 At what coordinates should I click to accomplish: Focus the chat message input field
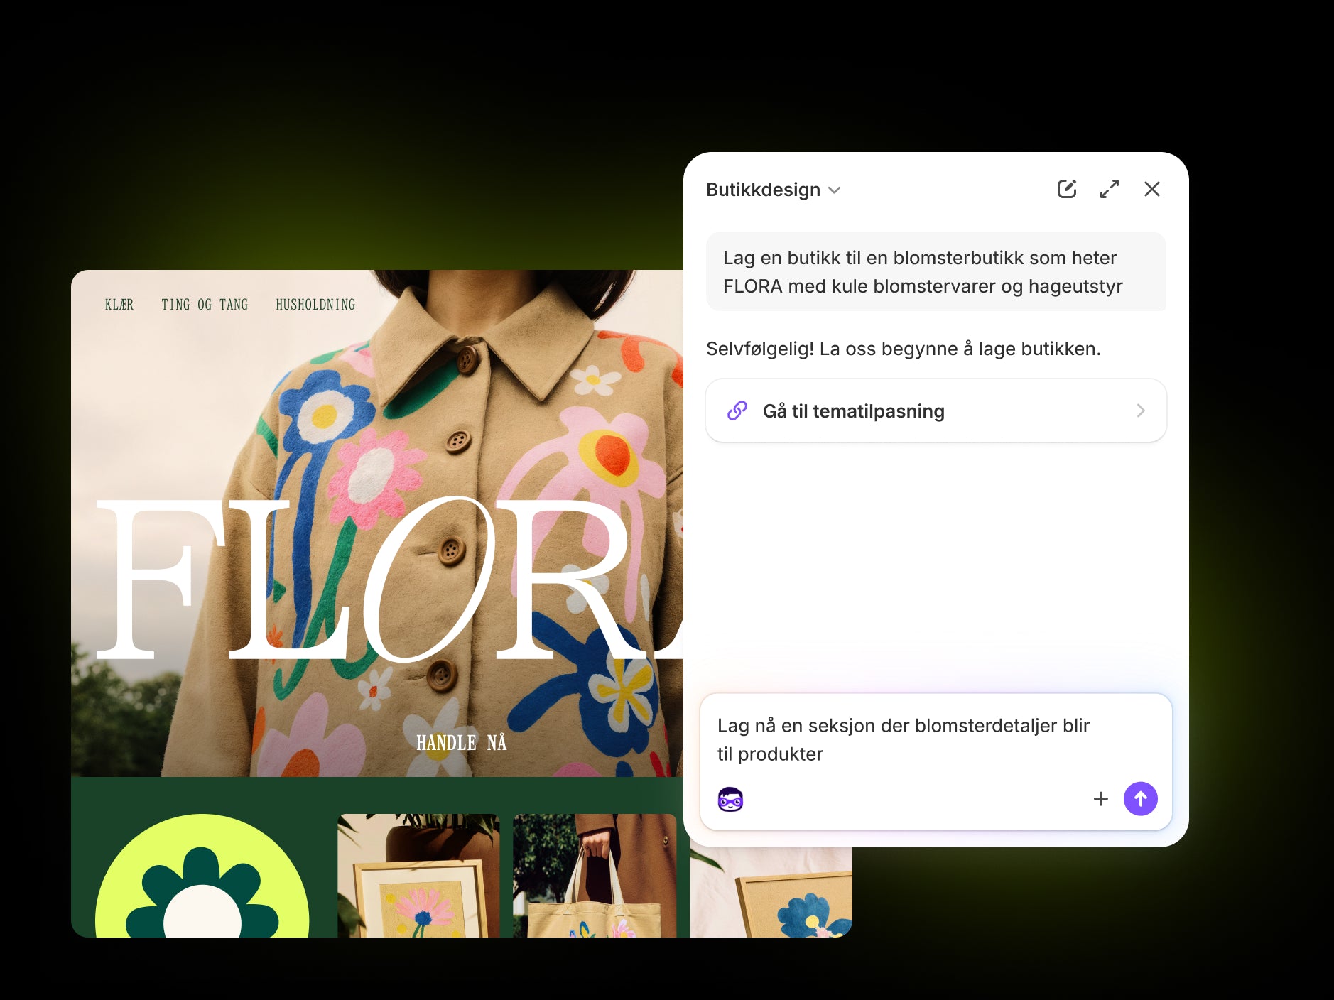(x=936, y=740)
